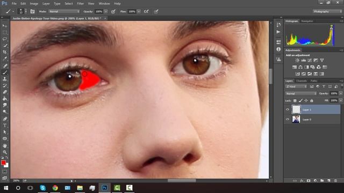Viewport: 344px width, 193px height.
Task: Select the Lasso tool
Action: point(5,39)
